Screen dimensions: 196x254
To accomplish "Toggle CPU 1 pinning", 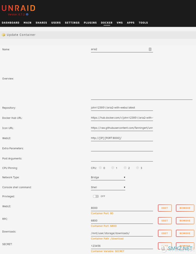I will (x=113, y=168).
